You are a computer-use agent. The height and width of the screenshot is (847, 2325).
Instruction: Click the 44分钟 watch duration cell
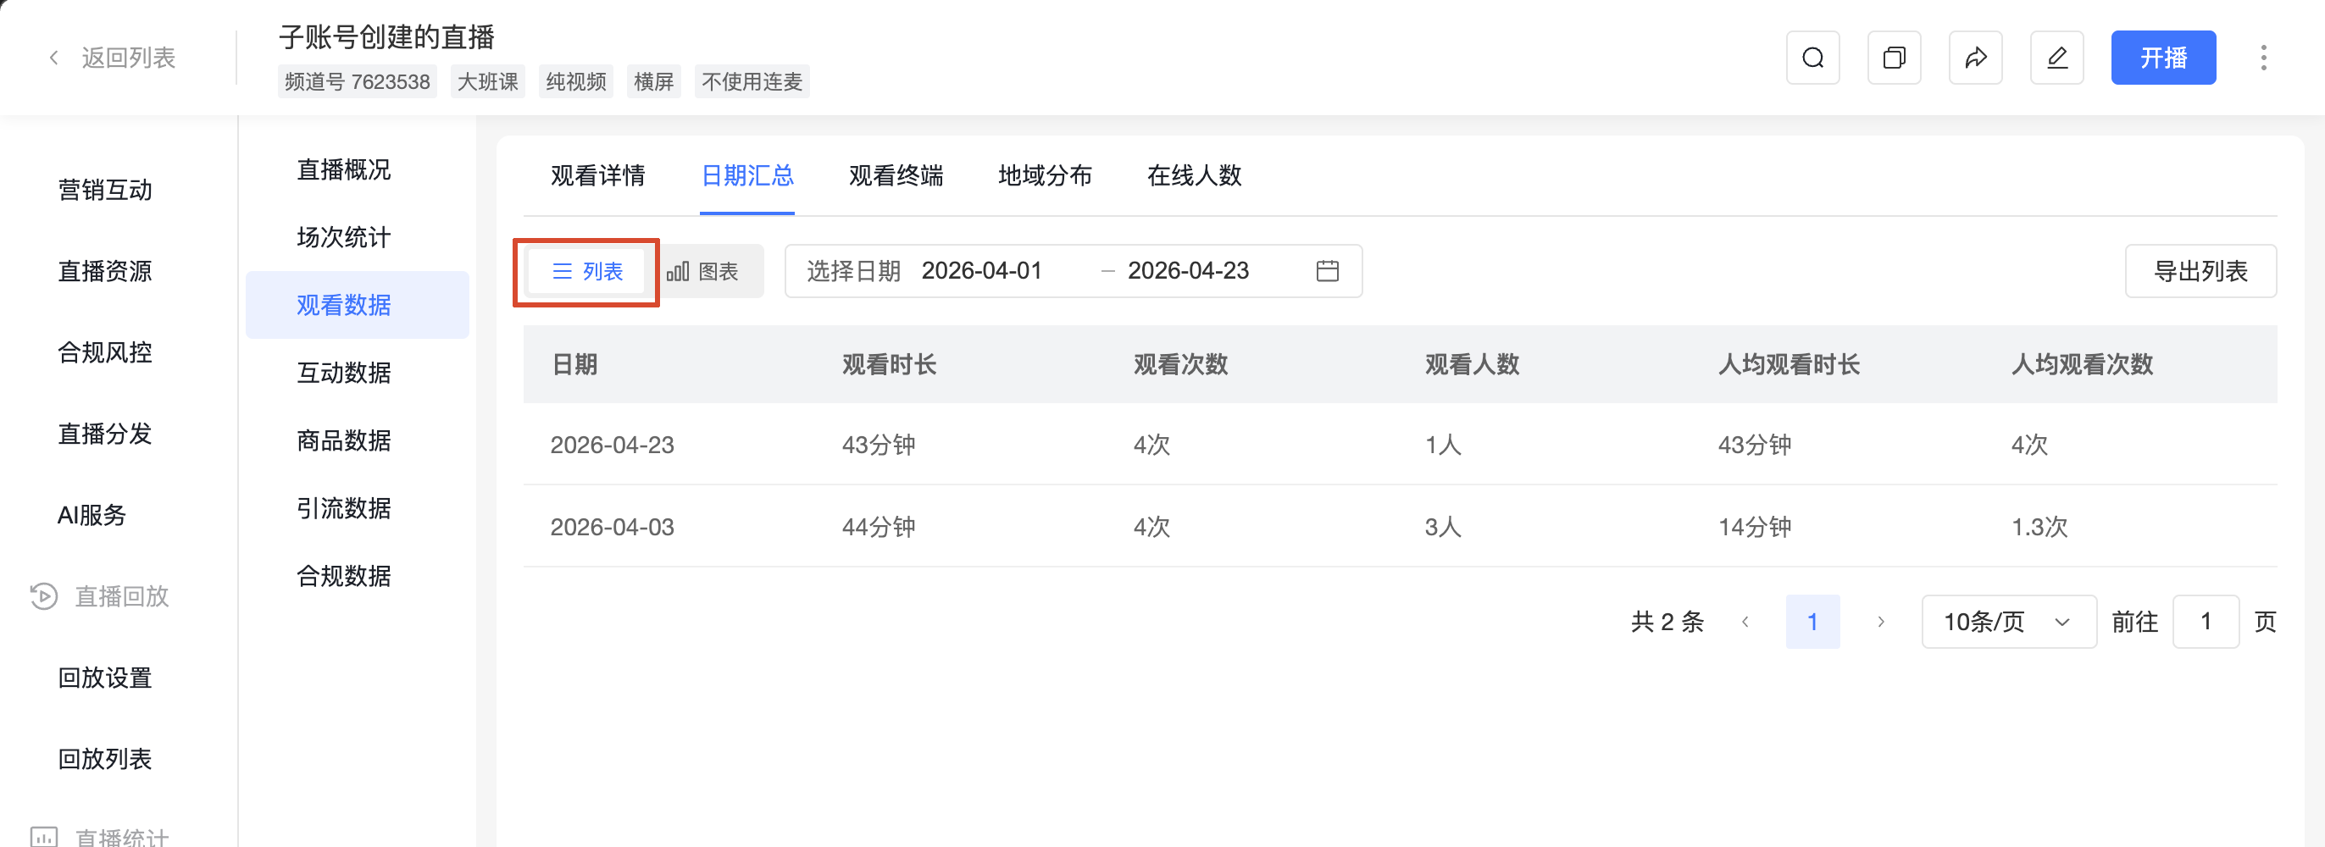[878, 527]
